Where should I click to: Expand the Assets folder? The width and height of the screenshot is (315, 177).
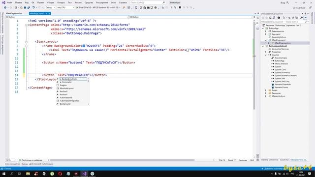click(266, 90)
